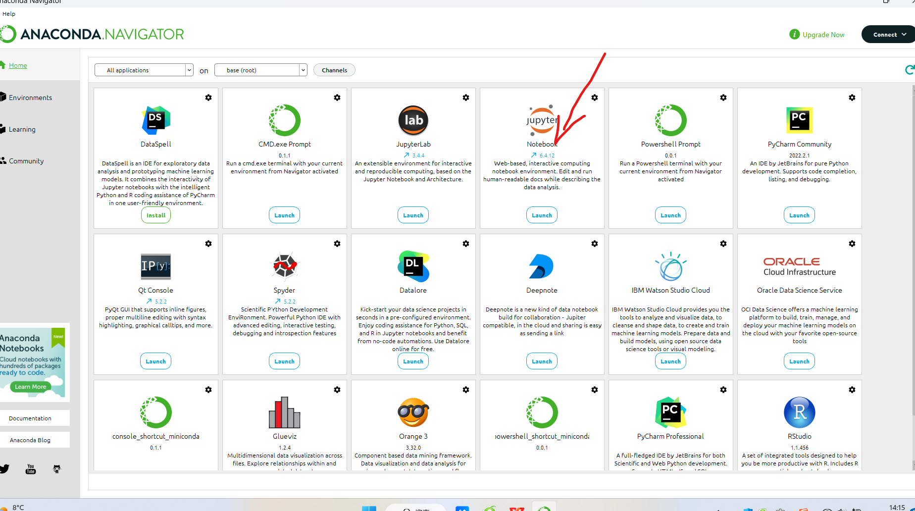Switch to the Community tab

point(26,161)
